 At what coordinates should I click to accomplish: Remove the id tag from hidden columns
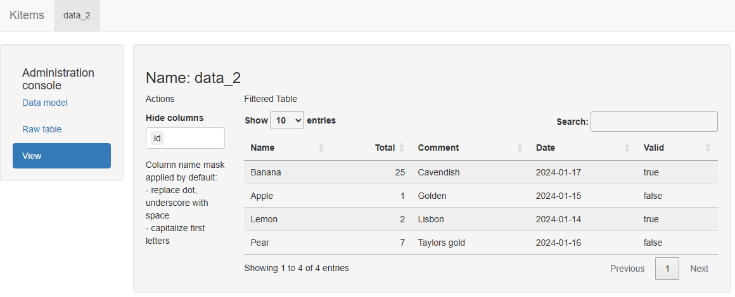pyautogui.click(x=157, y=138)
